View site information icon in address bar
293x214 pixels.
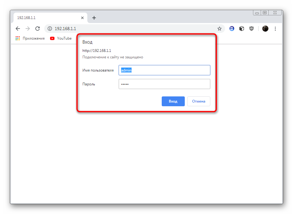(50, 29)
